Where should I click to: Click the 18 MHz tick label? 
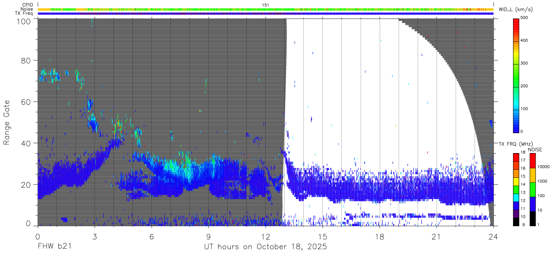523,152
